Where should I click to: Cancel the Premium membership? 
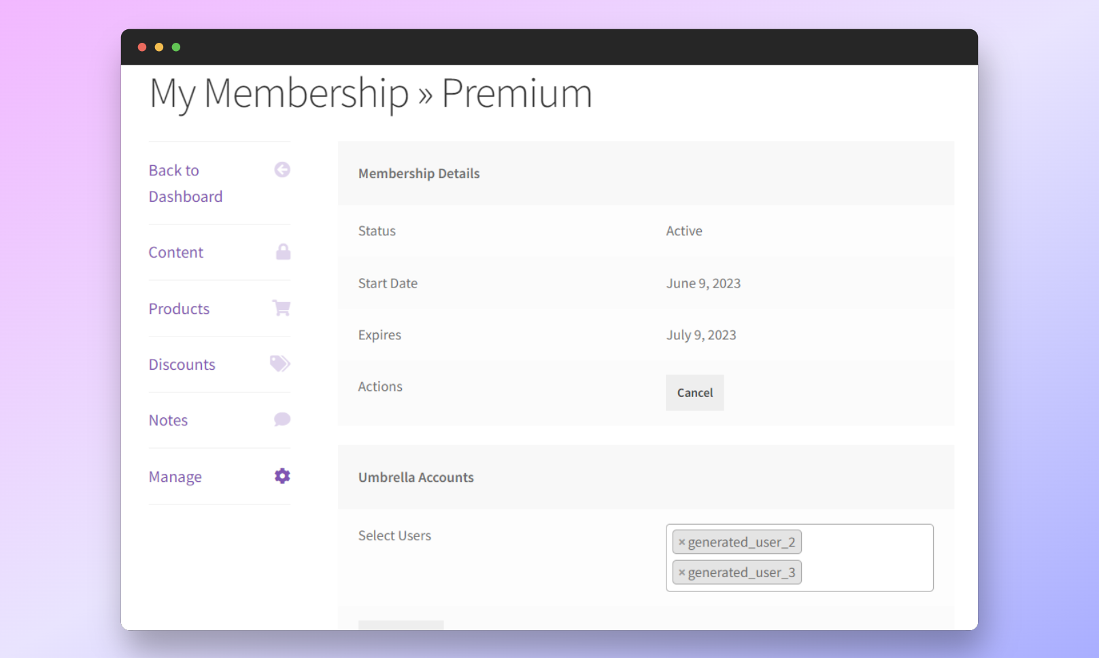pos(694,393)
